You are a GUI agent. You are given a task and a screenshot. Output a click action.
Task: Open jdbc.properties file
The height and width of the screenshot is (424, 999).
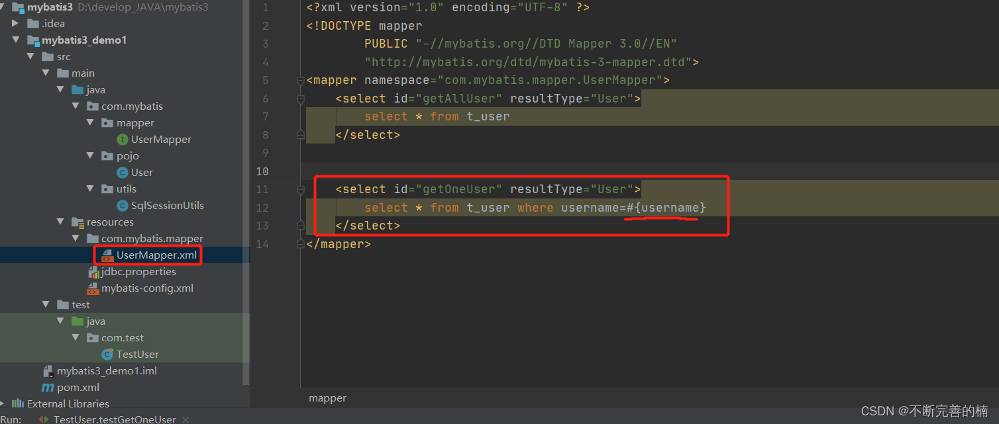(138, 271)
